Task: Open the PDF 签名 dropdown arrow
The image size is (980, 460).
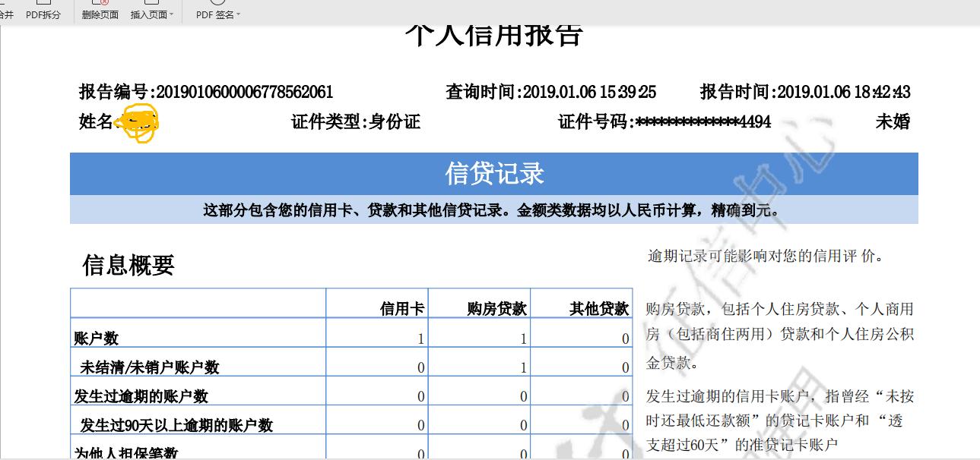Action: pyautogui.click(x=236, y=13)
